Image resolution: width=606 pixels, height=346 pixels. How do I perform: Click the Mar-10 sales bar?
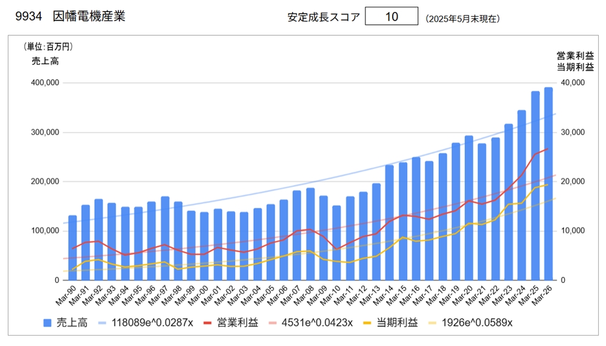click(336, 243)
